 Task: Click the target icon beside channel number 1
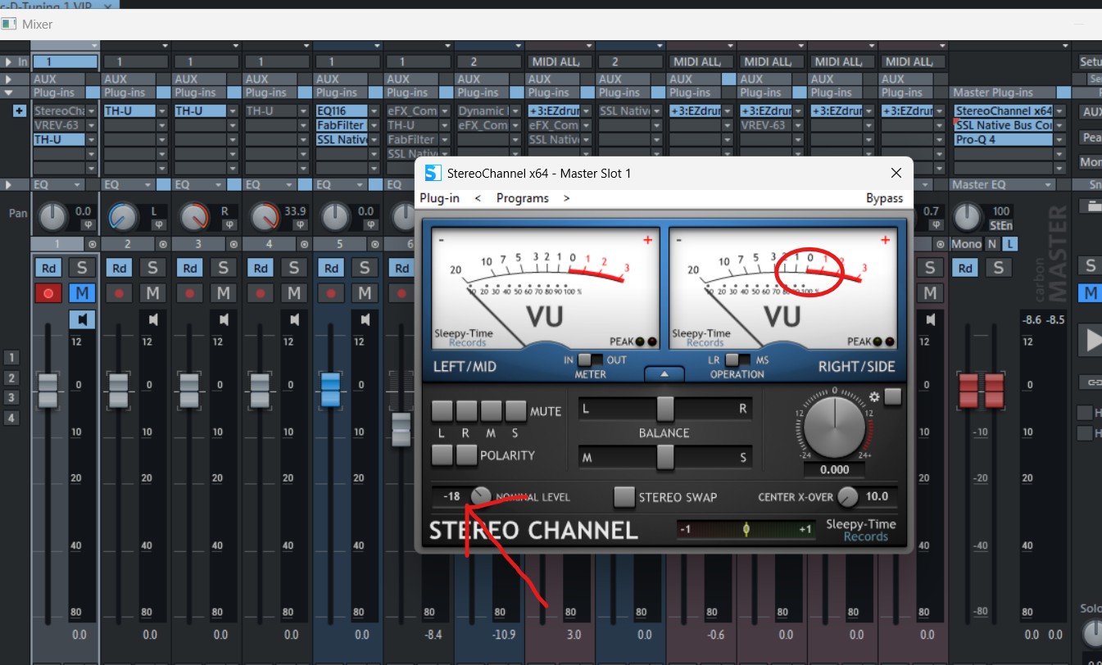point(92,244)
